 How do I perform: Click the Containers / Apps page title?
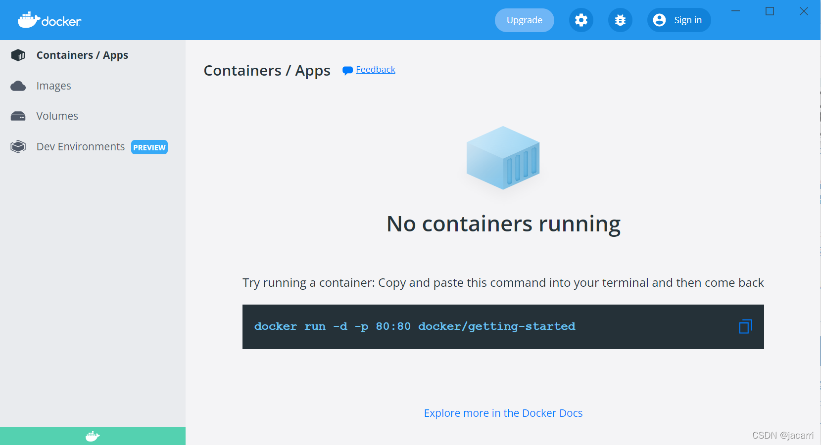click(267, 71)
